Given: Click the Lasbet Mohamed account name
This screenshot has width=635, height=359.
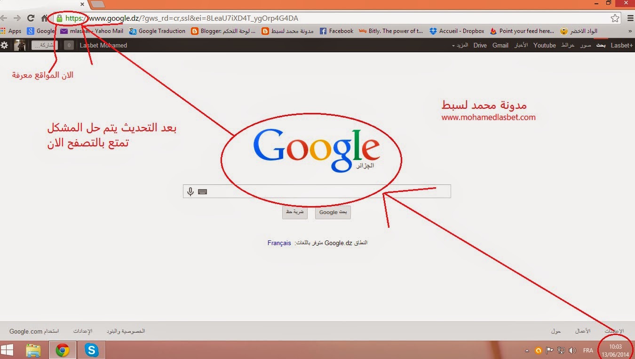Looking at the screenshot, I should (103, 45).
